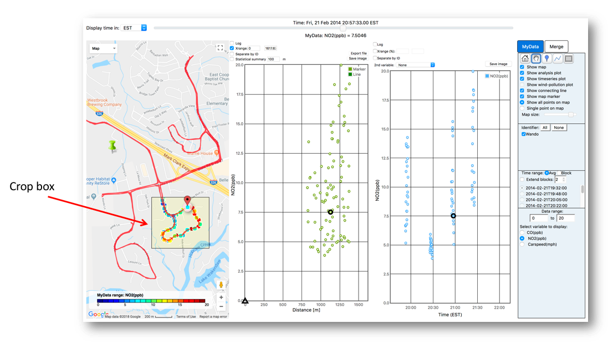Screen dimensions: 613x344
Task: Select the hand pan tool
Action: (536, 59)
